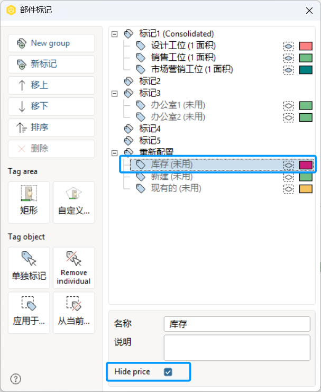Screen dimensions: 321x392
Task: Collapse the 重新配置 group
Action: [115, 153]
